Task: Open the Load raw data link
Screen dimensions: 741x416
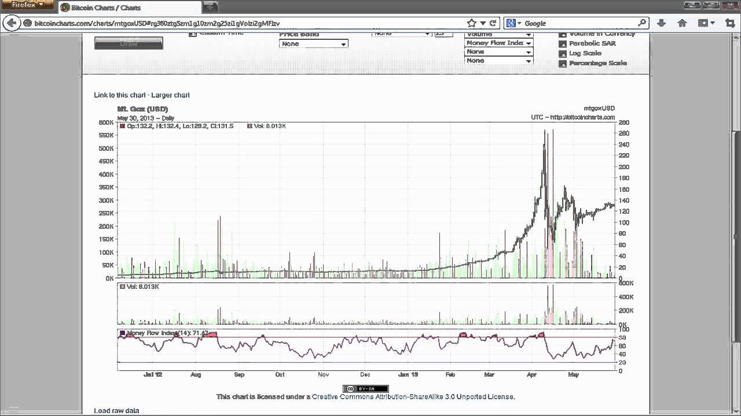Action: coord(116,411)
